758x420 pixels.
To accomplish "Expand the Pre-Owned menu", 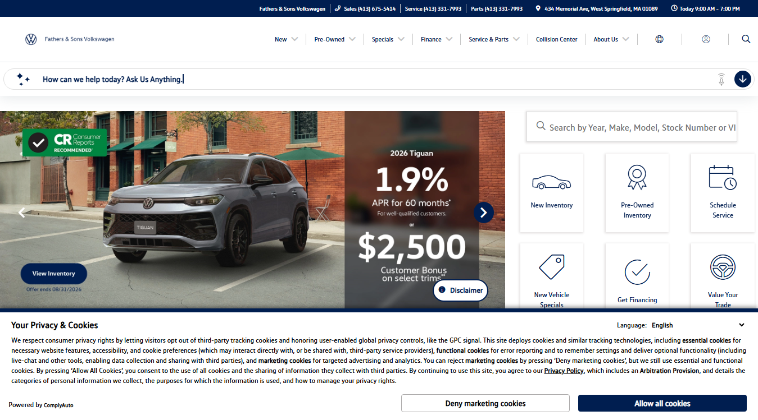I will click(x=335, y=39).
